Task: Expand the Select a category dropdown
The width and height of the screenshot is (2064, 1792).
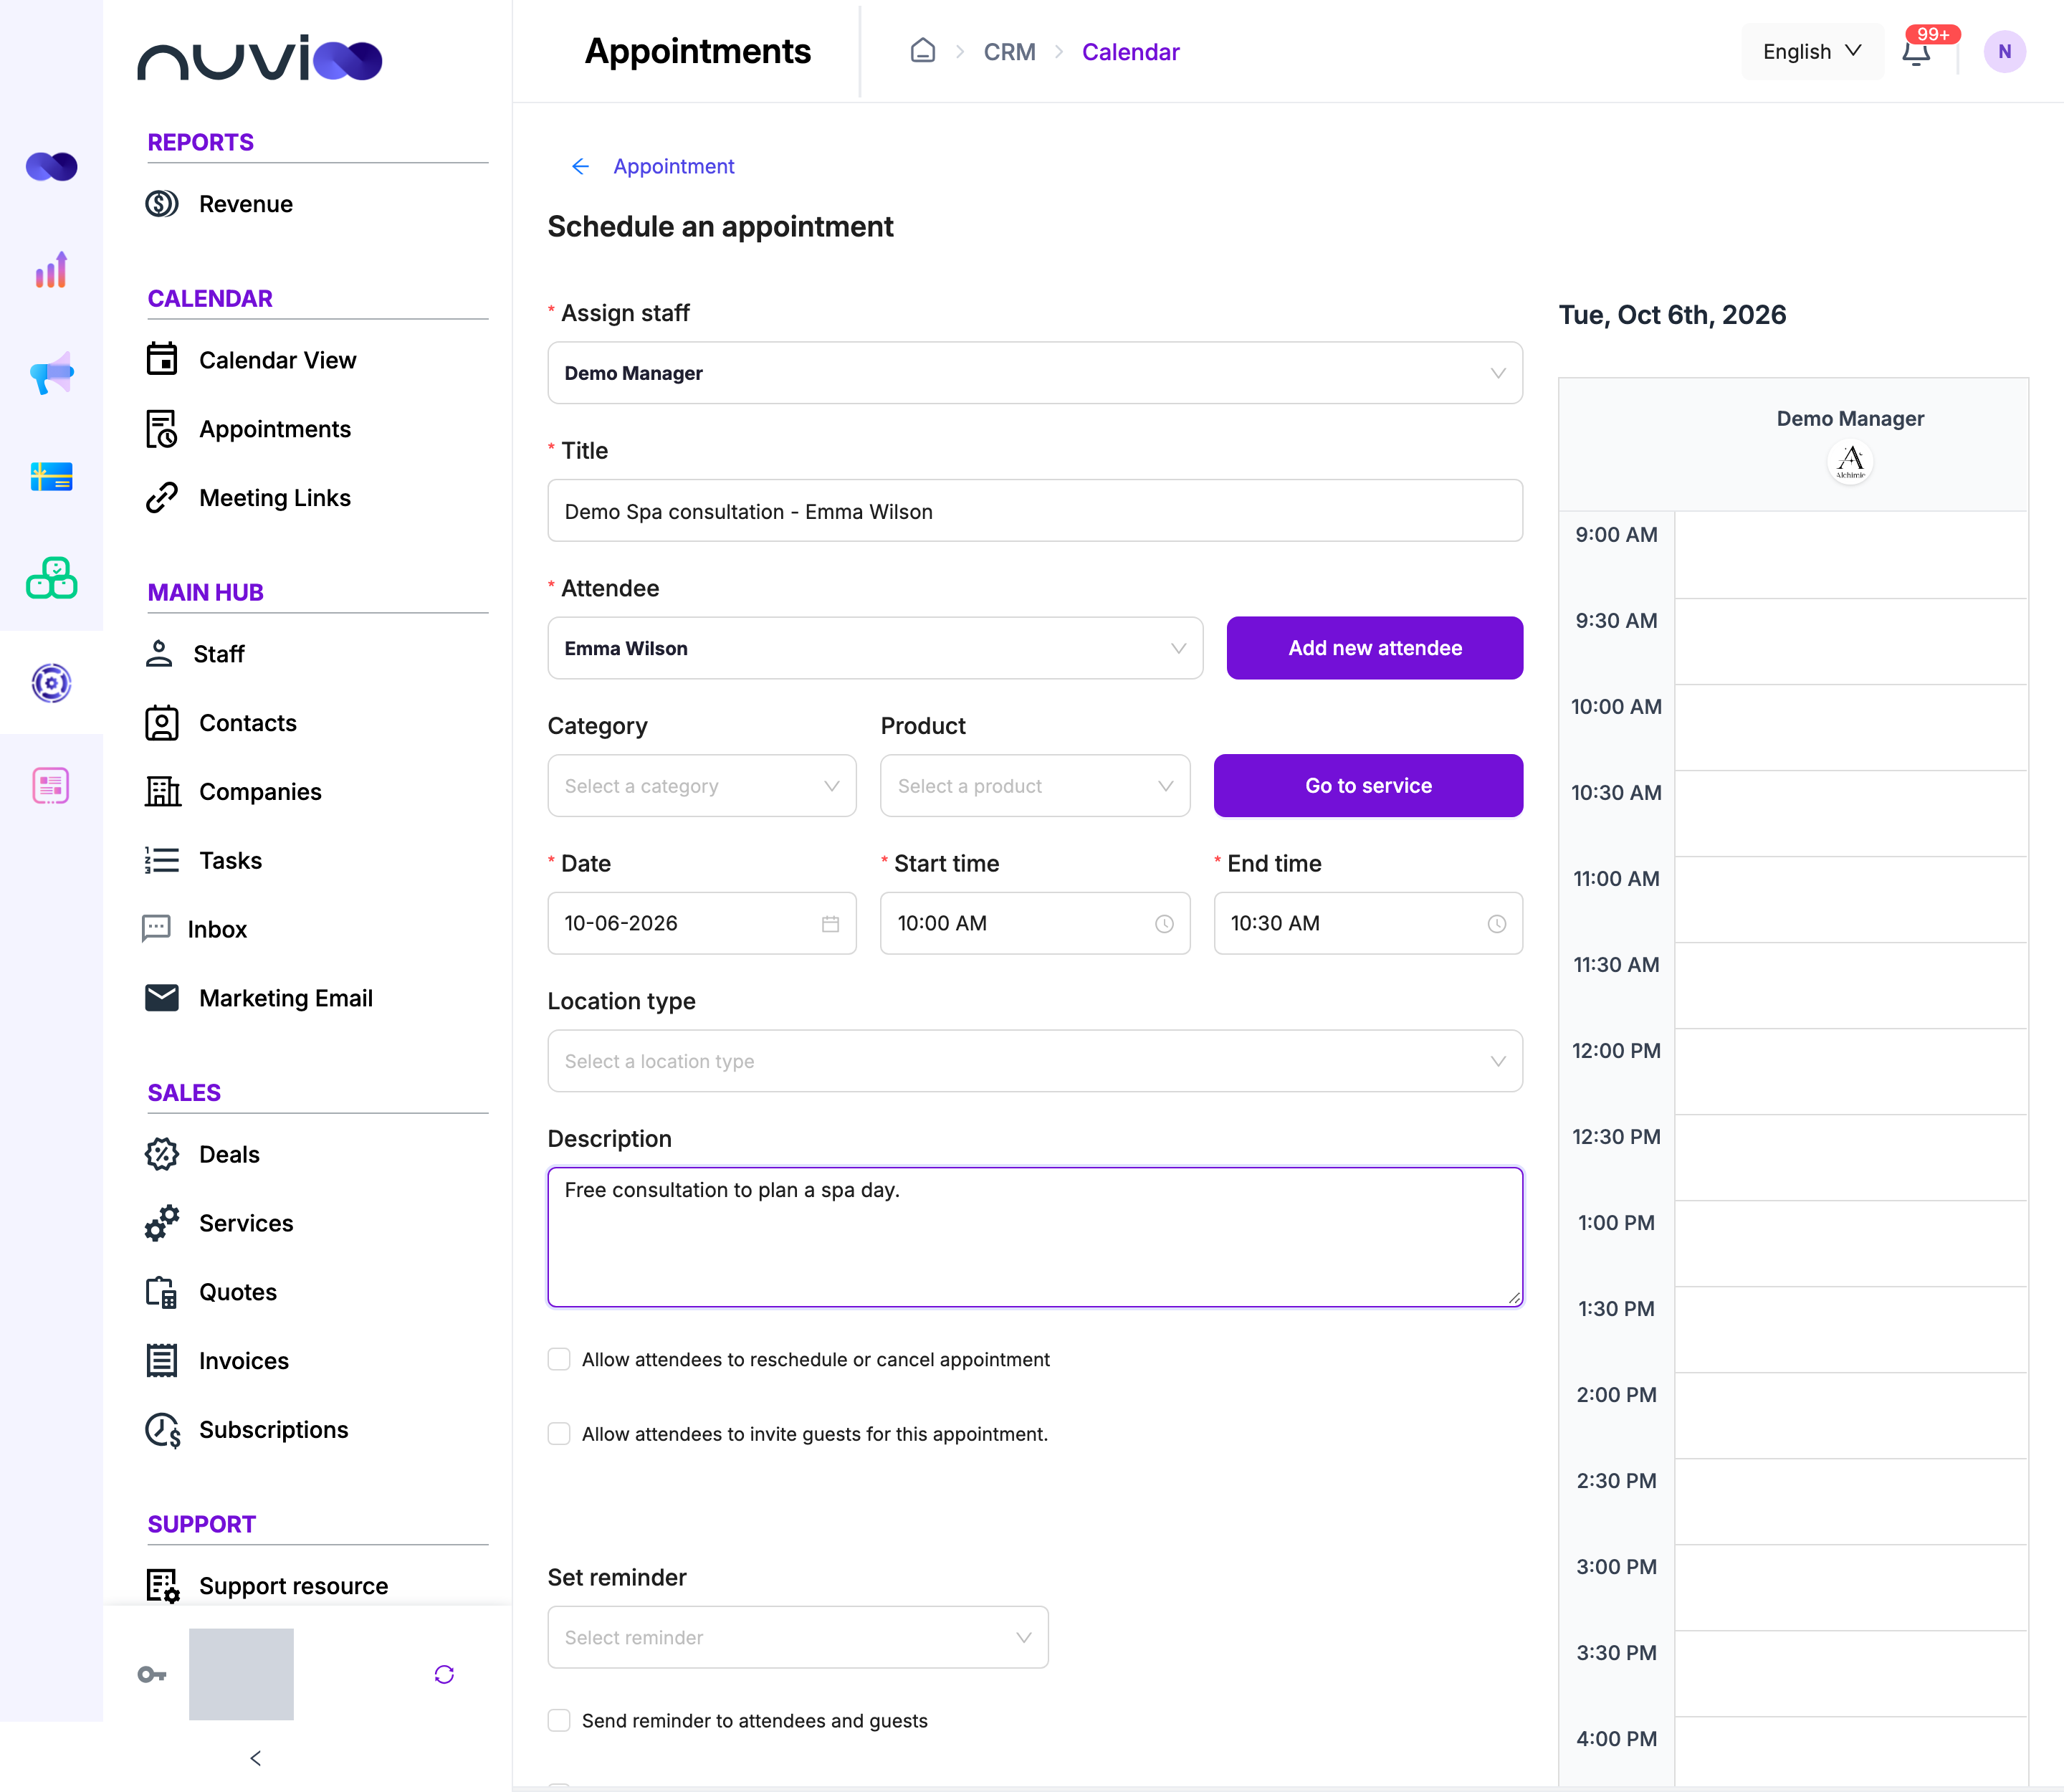Action: [702, 786]
